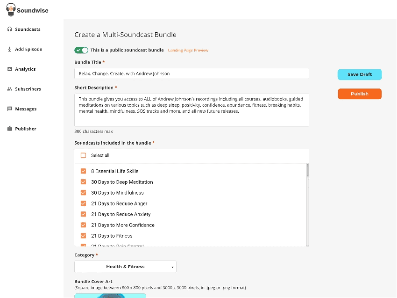Image resolution: width=397 pixels, height=298 pixels.
Task: Toggle the public soundcast bundle switch
Action: (x=81, y=50)
